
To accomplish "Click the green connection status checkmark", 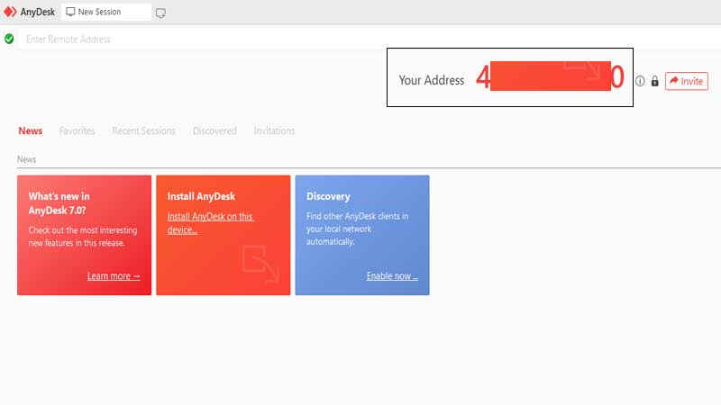I will 9,39.
